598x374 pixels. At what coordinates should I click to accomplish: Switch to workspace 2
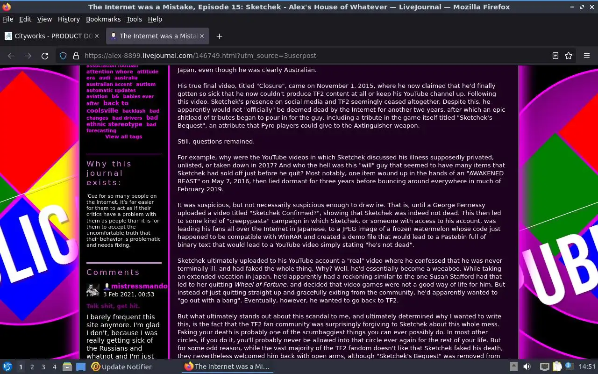pos(32,367)
